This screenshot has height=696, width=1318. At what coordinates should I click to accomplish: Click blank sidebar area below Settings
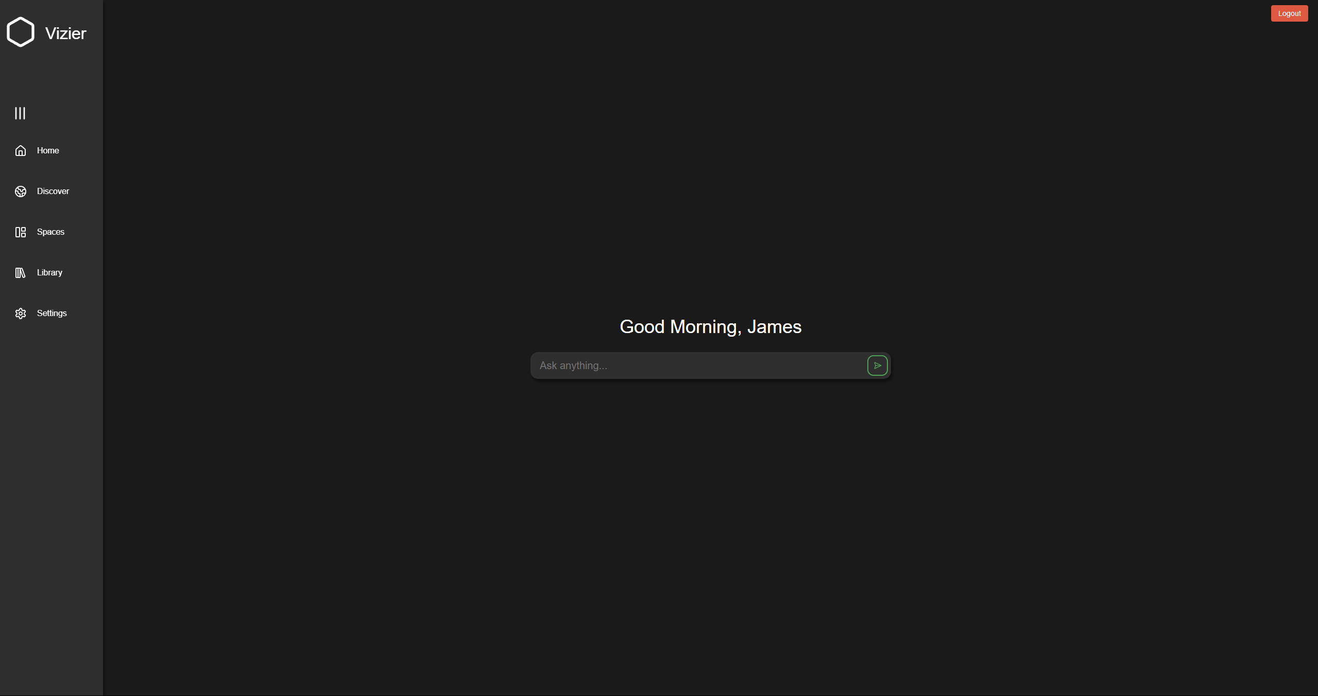pos(52,489)
